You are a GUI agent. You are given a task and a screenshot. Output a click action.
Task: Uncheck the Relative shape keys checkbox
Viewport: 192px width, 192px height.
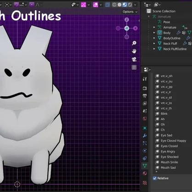coord(155,178)
